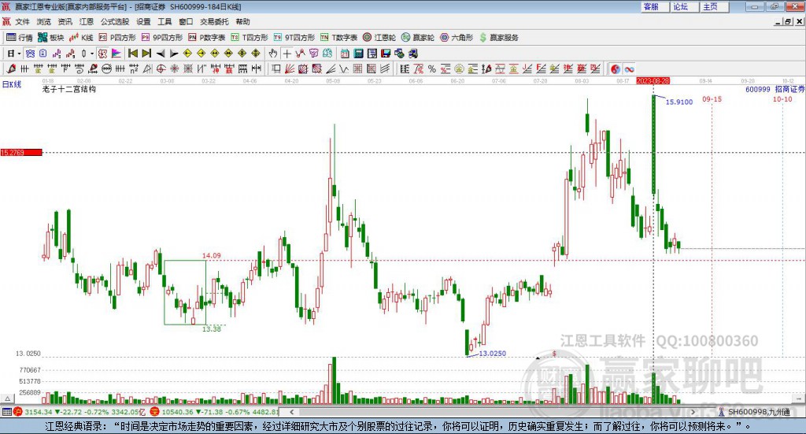Open the 行情 market quotes view
This screenshot has width=806, height=434.
point(20,37)
